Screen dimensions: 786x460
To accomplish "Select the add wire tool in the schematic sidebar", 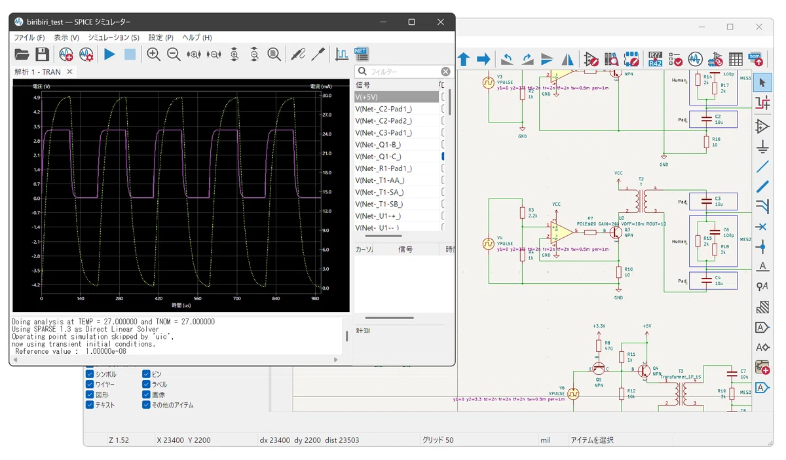I will [x=762, y=167].
